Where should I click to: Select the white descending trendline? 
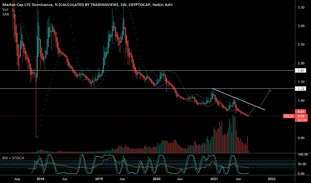pos(238,99)
